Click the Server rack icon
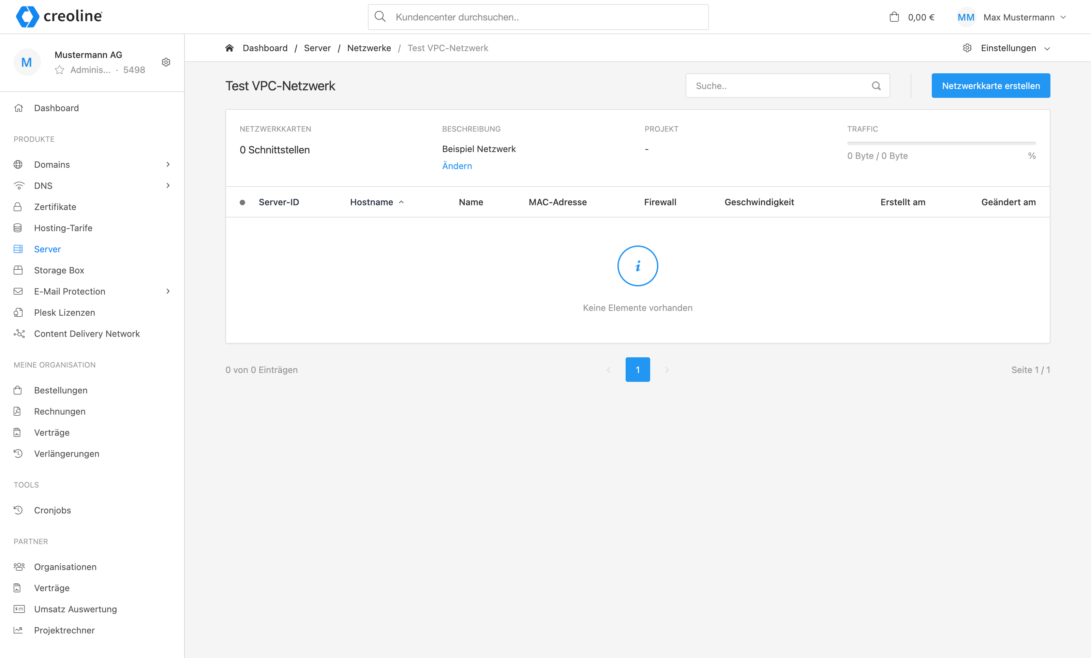The image size is (1091, 658). pos(18,249)
